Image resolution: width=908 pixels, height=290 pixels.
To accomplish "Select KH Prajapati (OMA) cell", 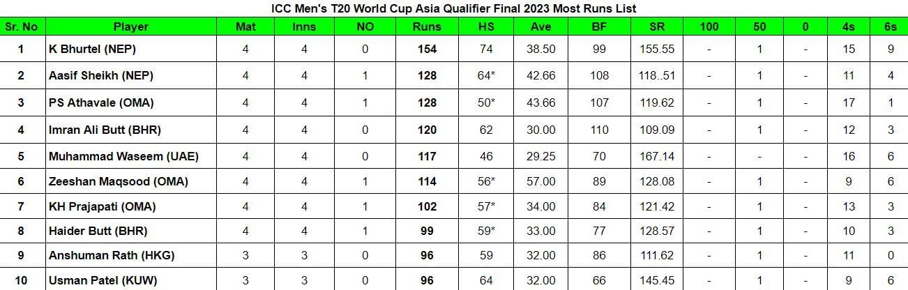I will 102,206.
